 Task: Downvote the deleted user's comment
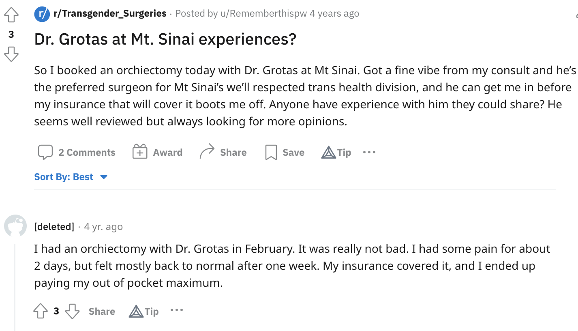[72, 312]
